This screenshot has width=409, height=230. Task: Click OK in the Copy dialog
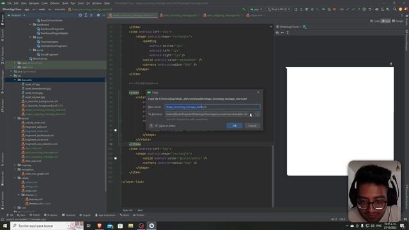(x=235, y=126)
